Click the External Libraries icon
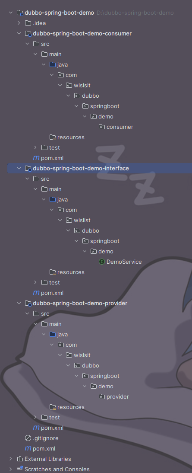 point(20,459)
